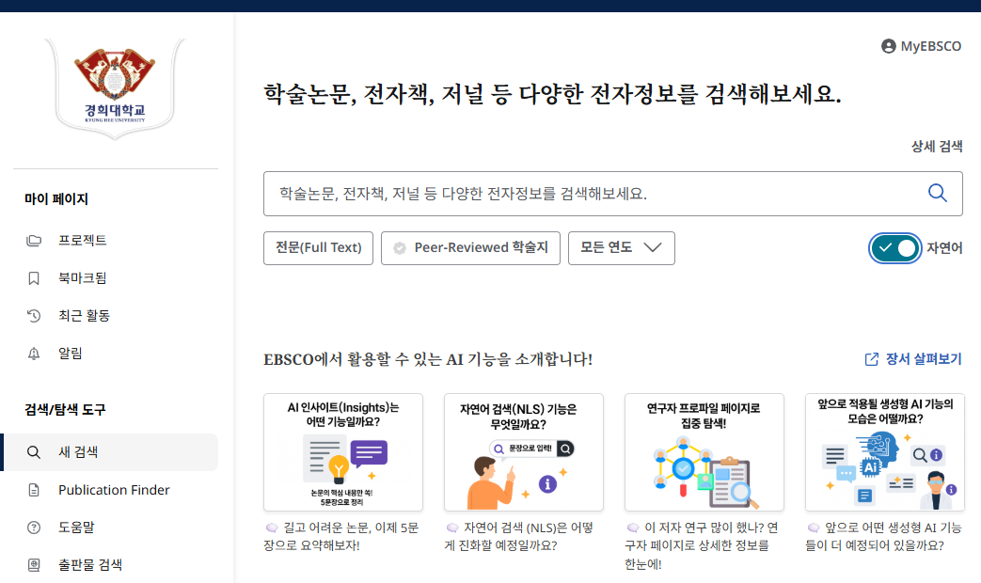Toggle the 전문(Full Text) filter

[x=318, y=248]
